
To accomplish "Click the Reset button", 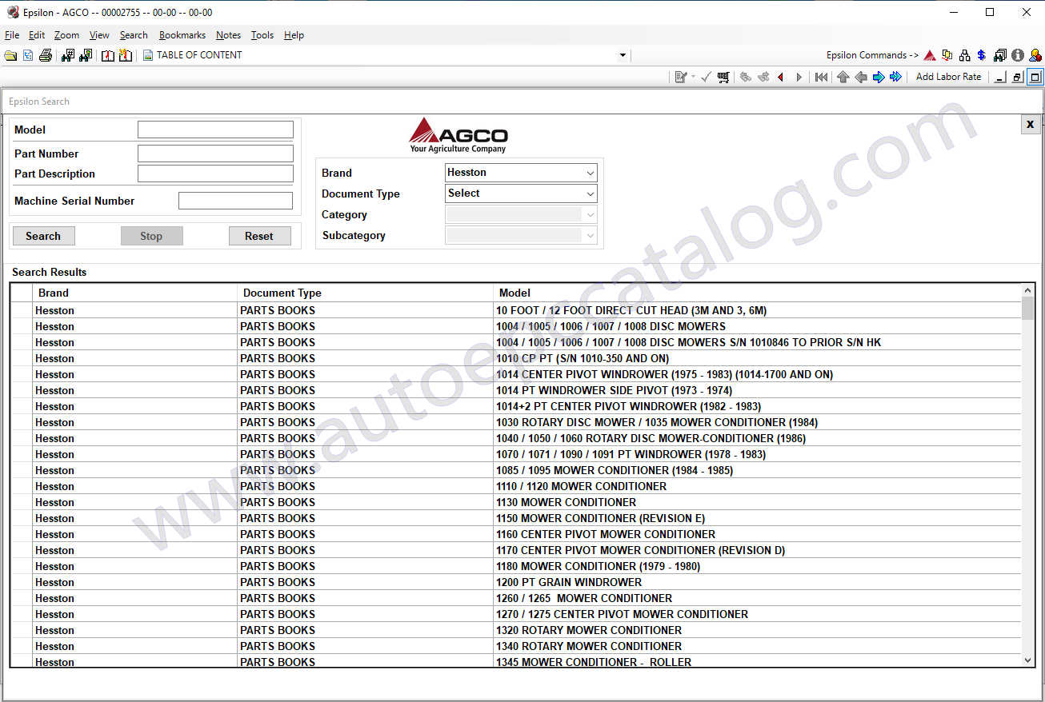I will [258, 236].
